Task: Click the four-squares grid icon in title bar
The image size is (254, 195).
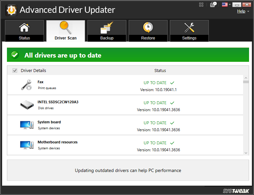Action: pos(201,5)
